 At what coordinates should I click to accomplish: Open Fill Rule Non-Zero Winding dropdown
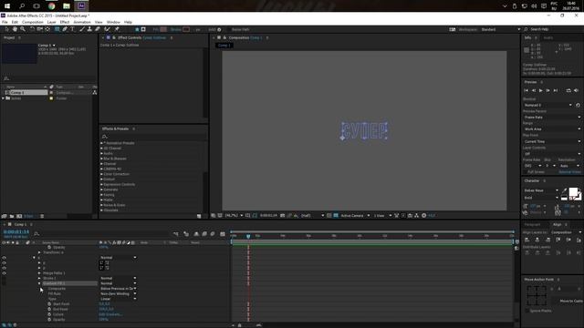coord(118,293)
